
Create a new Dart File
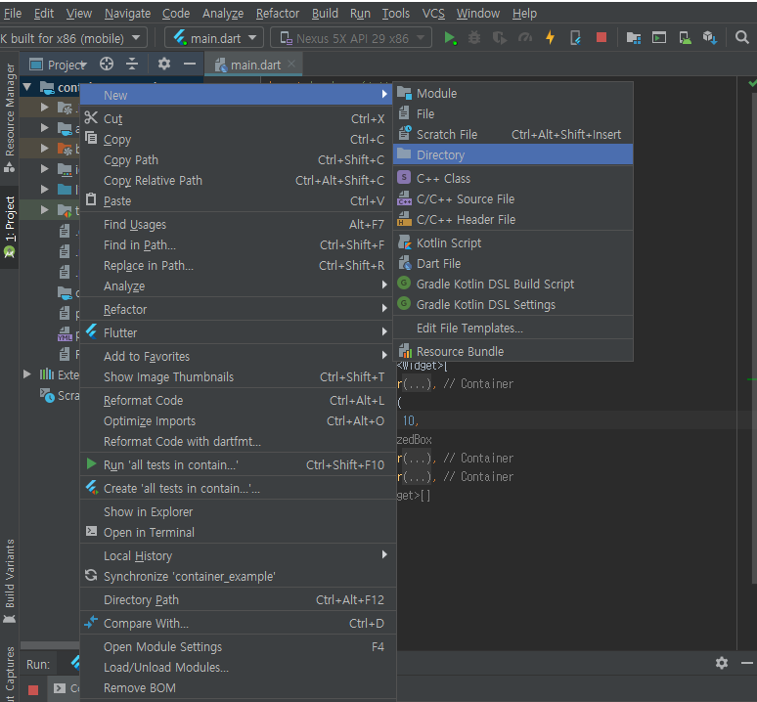(512, 263)
